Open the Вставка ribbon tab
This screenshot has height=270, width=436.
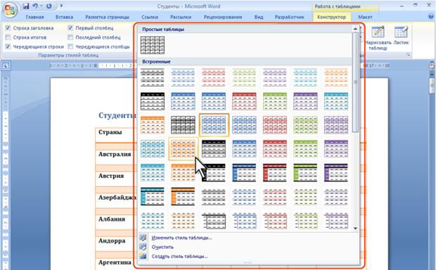[x=64, y=17]
